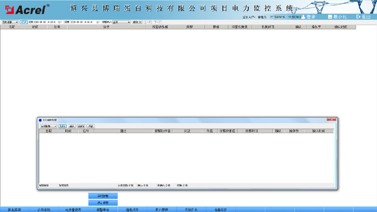This screenshot has height=212, width=377.
Task: Click the highlighted query button beside 历史报警 dropdown
Action: [23, 22]
